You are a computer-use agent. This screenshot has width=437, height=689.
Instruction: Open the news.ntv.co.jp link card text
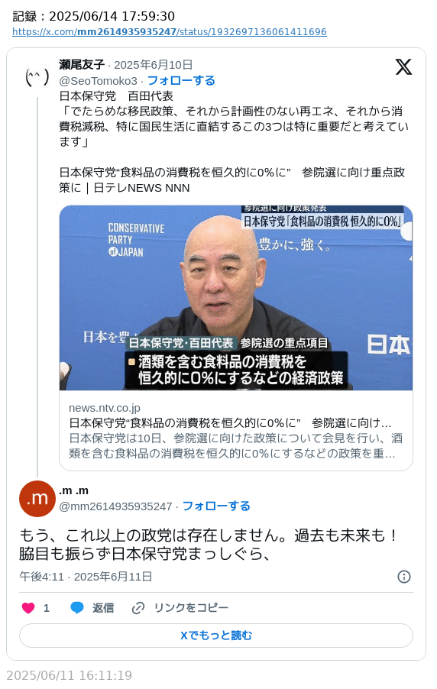tap(236, 430)
